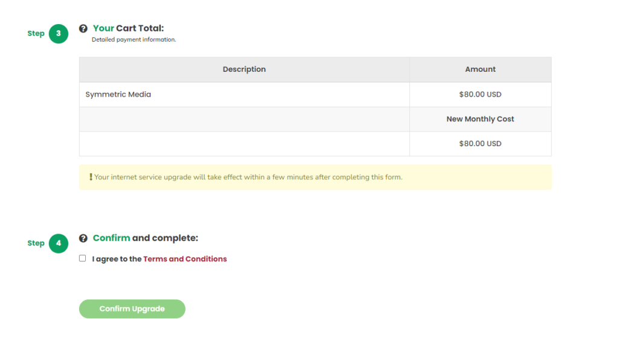Click the Symmetric Media $80.00 USD amount
The width and height of the screenshot is (619, 361).
481,95
